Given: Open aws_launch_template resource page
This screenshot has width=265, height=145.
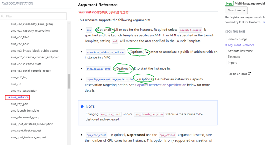Looking at the screenshot, I should tap(25, 111).
